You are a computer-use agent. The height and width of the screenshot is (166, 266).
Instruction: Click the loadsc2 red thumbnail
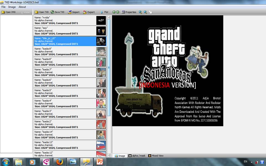click(101, 124)
